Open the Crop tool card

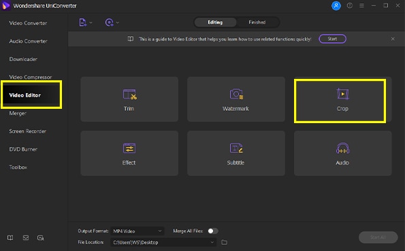343,99
